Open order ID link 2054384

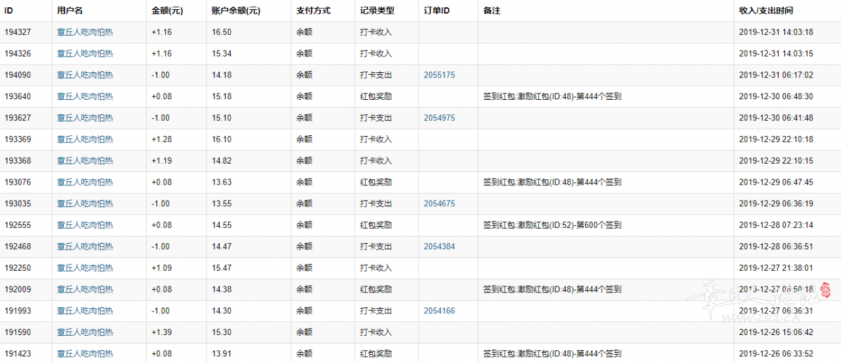pos(439,246)
